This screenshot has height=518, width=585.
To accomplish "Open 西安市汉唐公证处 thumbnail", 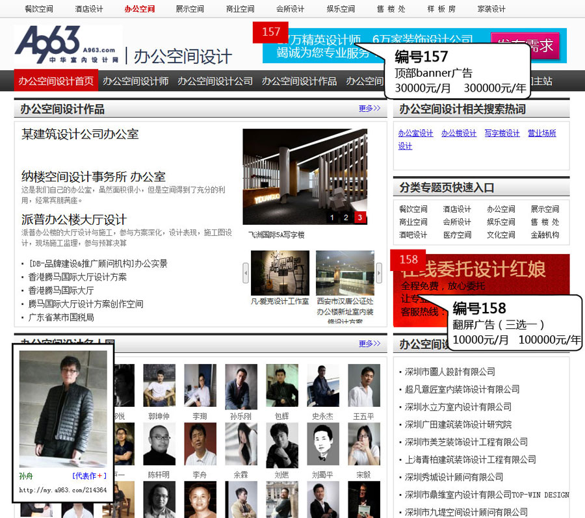I will (x=345, y=273).
